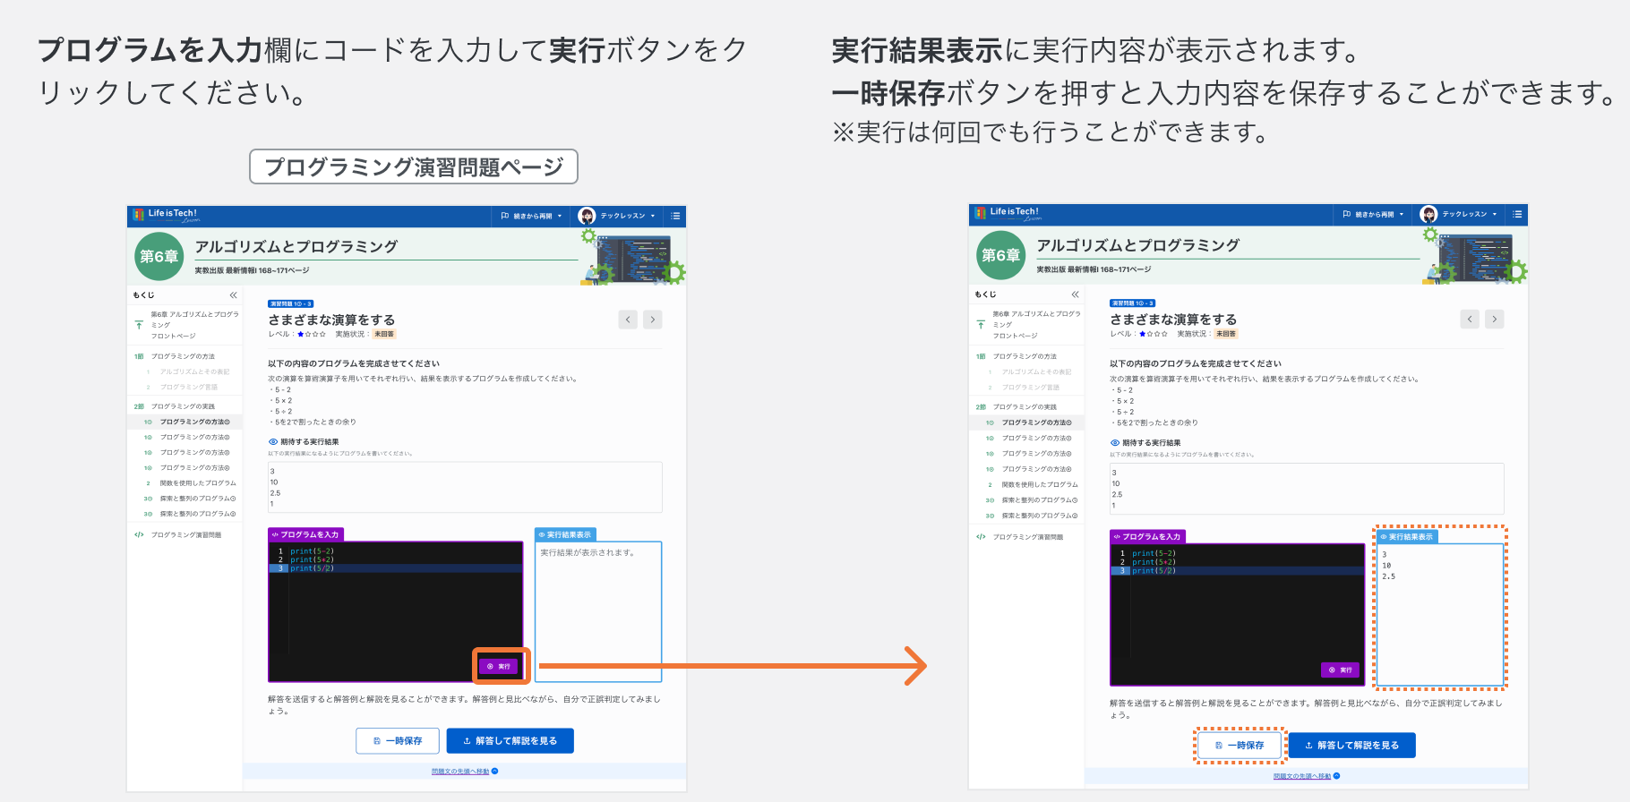
Task: Go to next problem in left screenshot
Action: click(653, 320)
